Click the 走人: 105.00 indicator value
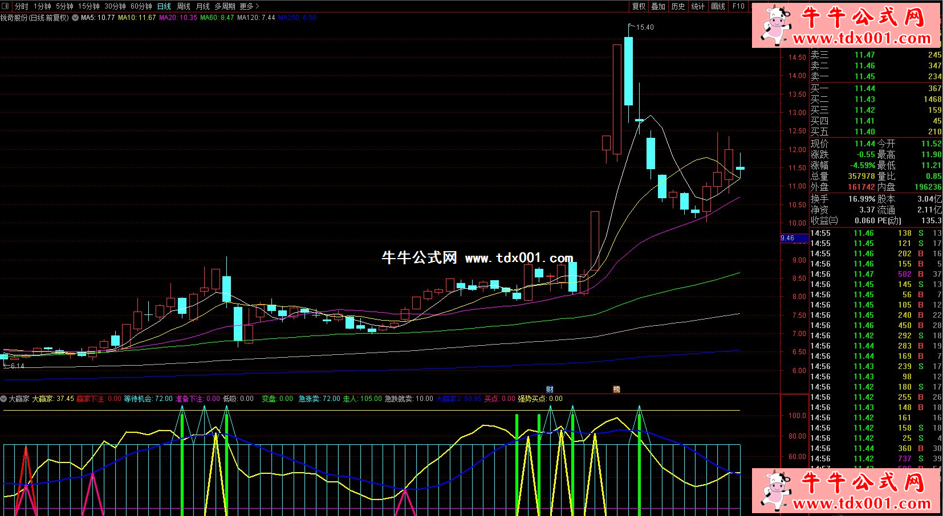Screen dimensions: 943x516 click(362, 399)
